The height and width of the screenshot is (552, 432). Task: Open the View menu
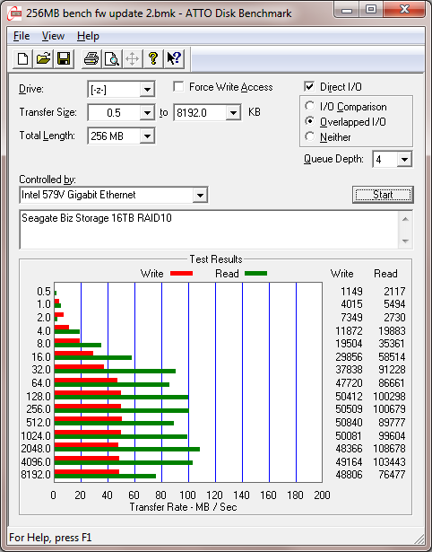click(x=53, y=36)
